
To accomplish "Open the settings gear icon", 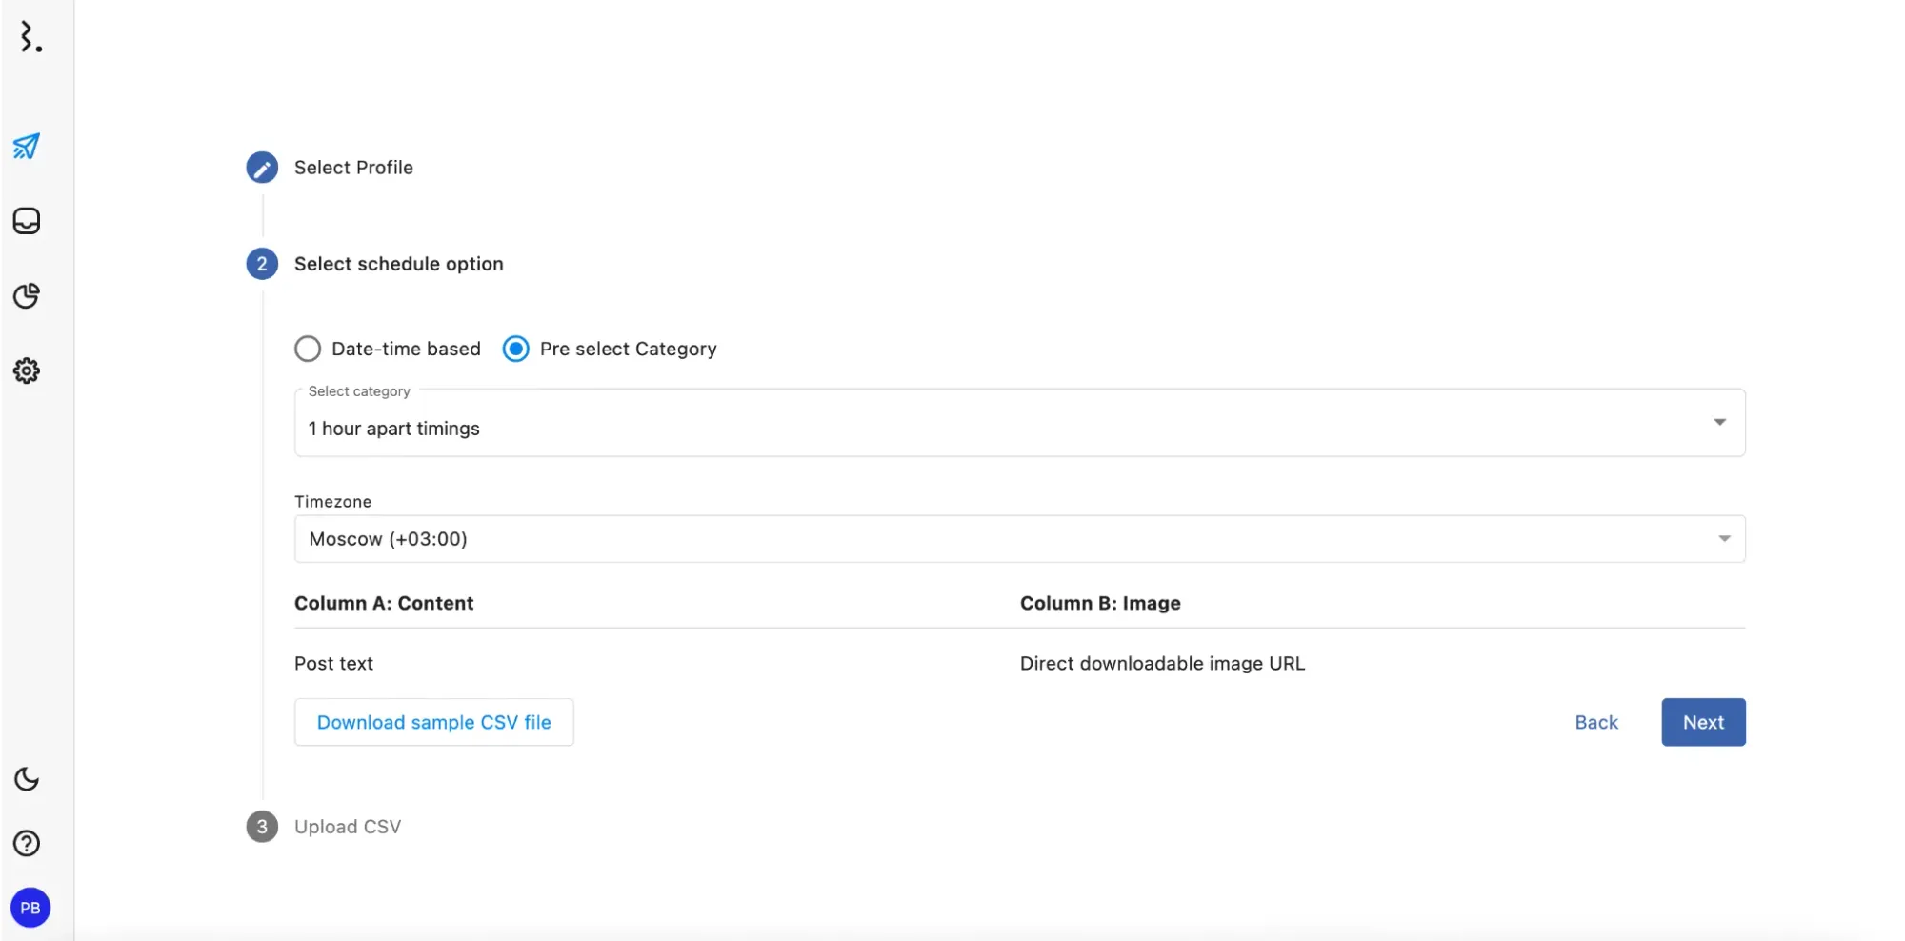I will click(27, 370).
